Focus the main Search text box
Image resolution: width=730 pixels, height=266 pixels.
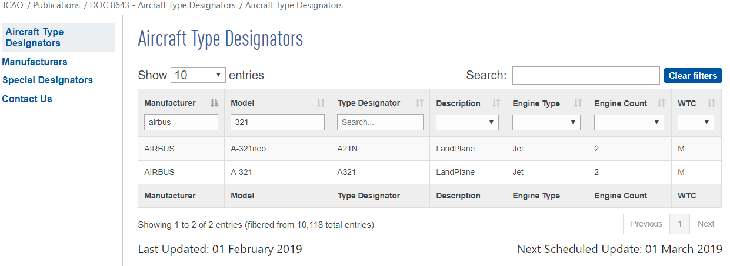[x=586, y=75]
